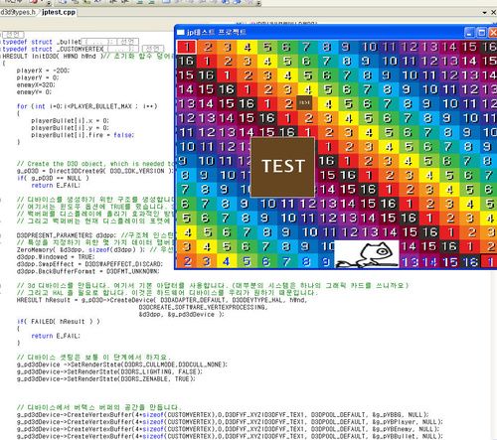Viewport: 497px width, 440px height.
Task: Click the game window title bar icon
Action: (x=181, y=32)
